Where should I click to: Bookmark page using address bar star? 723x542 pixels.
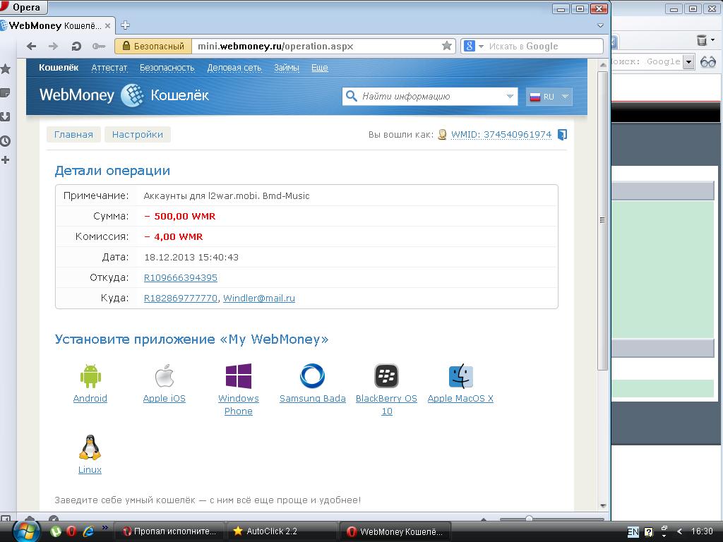tap(446, 46)
